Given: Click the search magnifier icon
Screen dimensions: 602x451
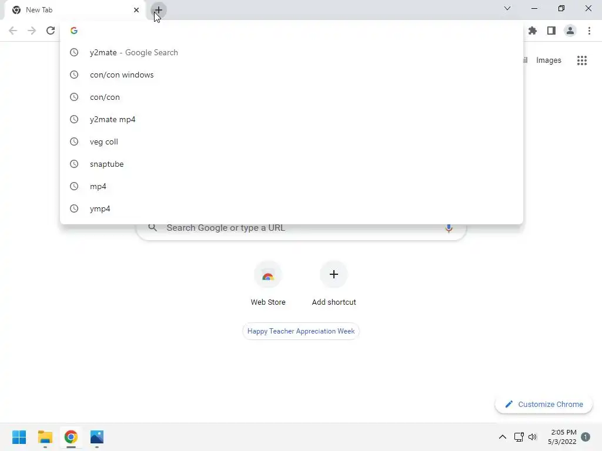Looking at the screenshot, I should (x=153, y=228).
